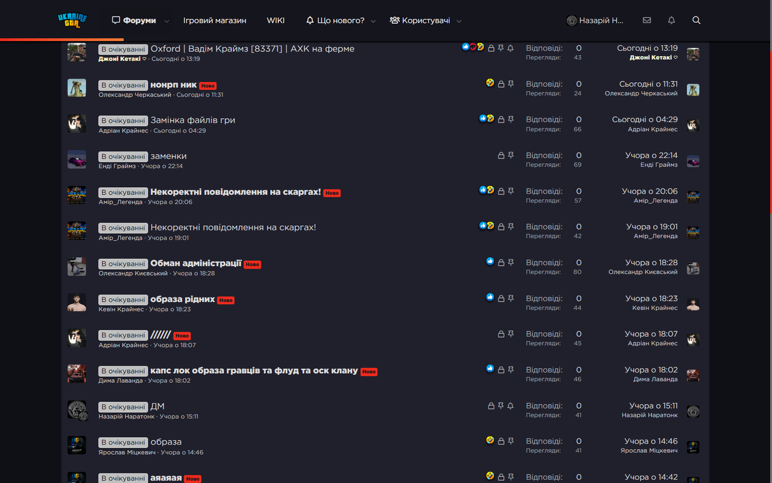Viewport: 772px width, 483px height.
Task: Click the pin icon in the ////// row
Action: [x=511, y=334]
